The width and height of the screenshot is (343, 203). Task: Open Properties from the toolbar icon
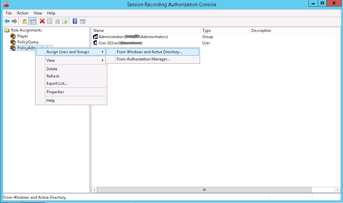tap(50, 21)
